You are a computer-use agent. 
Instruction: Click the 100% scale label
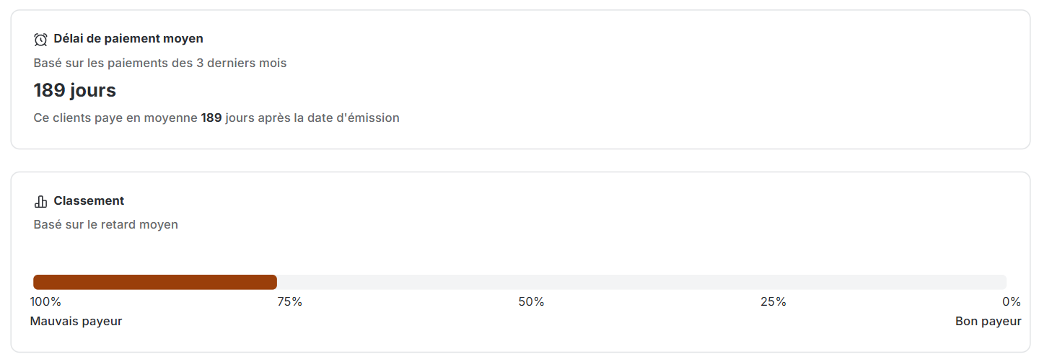45,302
